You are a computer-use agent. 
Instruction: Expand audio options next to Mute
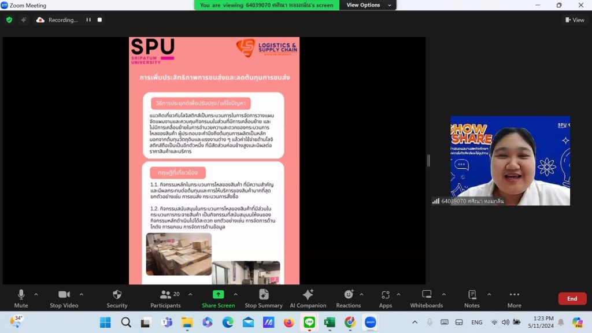click(x=36, y=294)
